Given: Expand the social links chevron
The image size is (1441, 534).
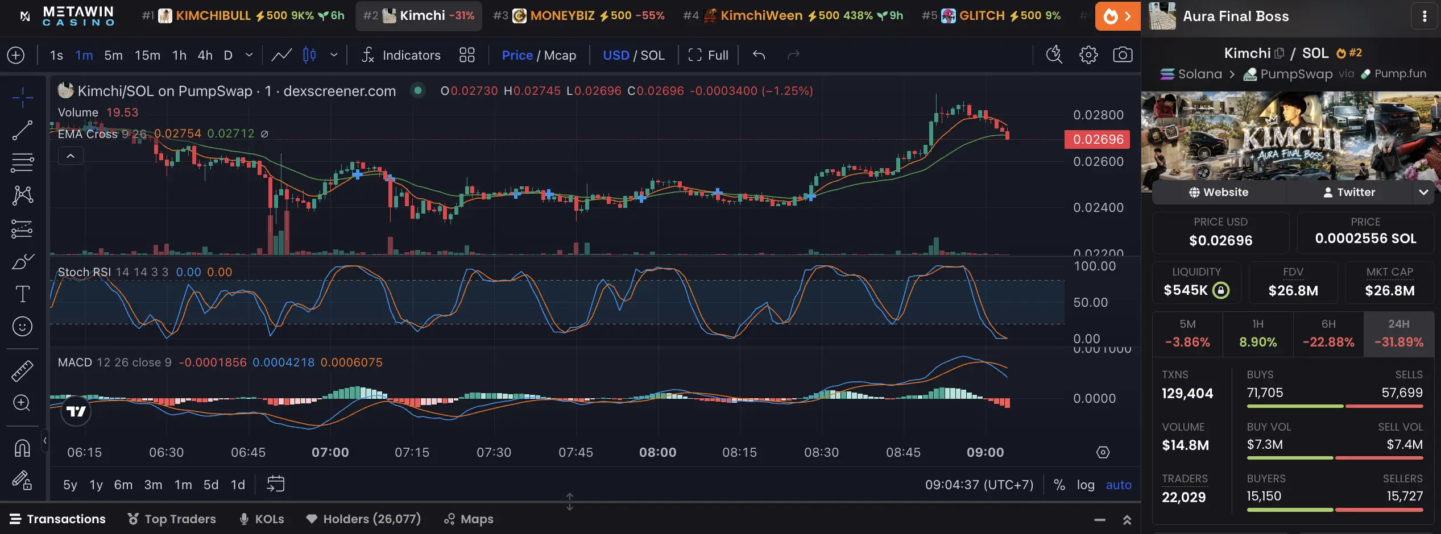Looking at the screenshot, I should (x=1423, y=192).
